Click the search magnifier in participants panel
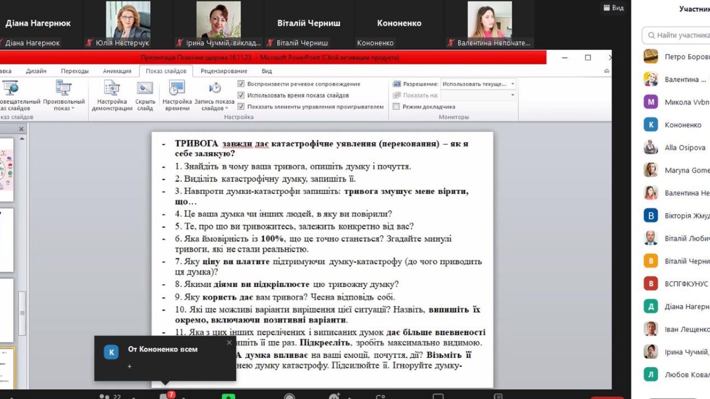 (x=651, y=35)
